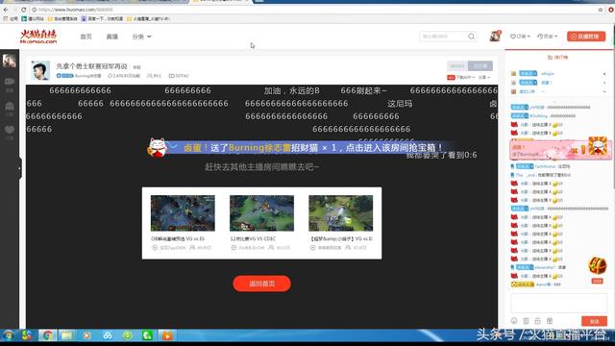Open the Sogou icon on the taskbar
The height and width of the screenshot is (346, 615).
[27, 335]
